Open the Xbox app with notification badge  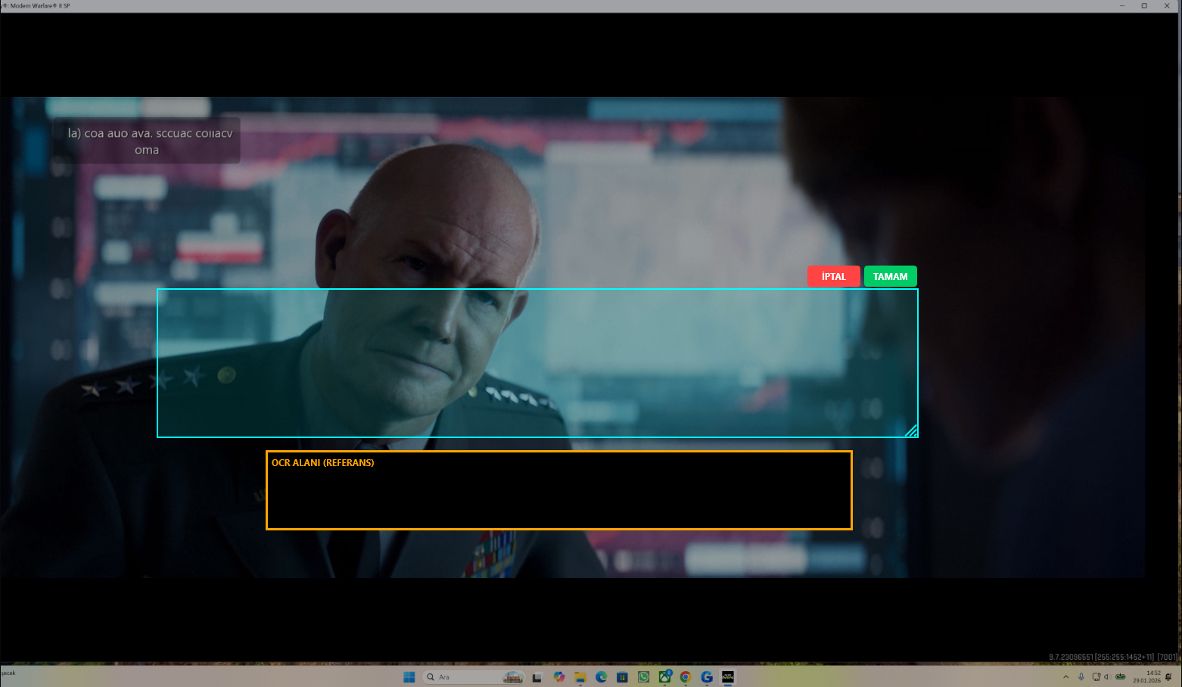pyautogui.click(x=664, y=677)
